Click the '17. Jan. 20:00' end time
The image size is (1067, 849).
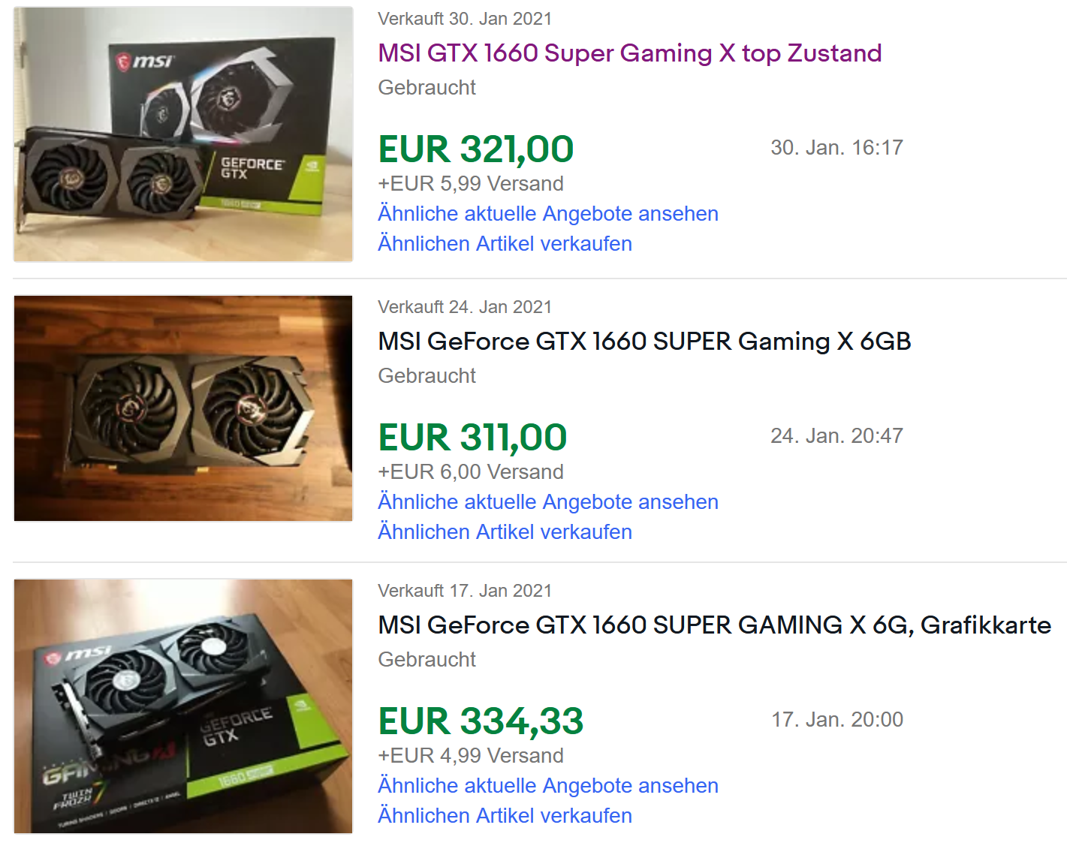point(837,720)
